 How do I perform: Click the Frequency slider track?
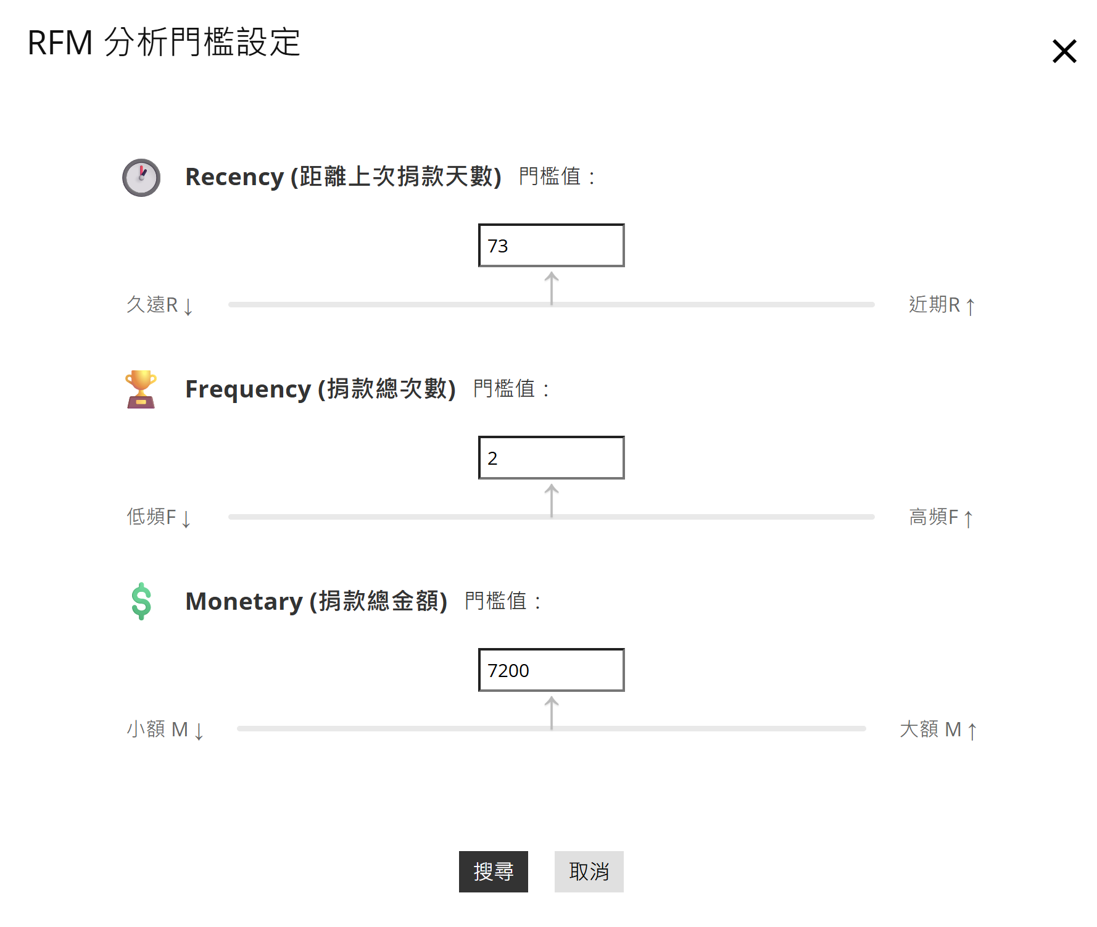coord(552,517)
